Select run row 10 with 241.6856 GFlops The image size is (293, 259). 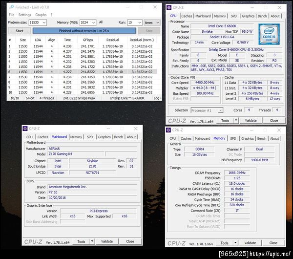point(82,92)
